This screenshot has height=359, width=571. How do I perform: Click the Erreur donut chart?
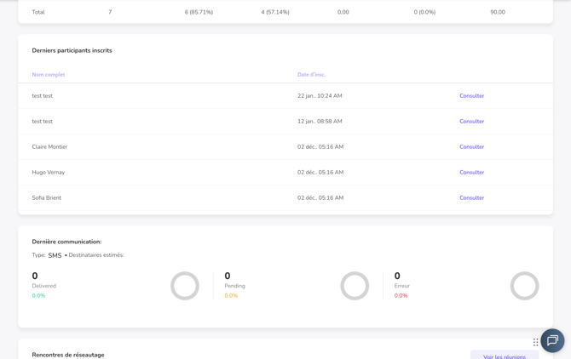(524, 286)
